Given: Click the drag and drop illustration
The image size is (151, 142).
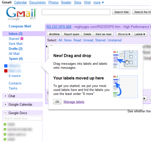Looking at the screenshot, I should [x=125, y=60].
